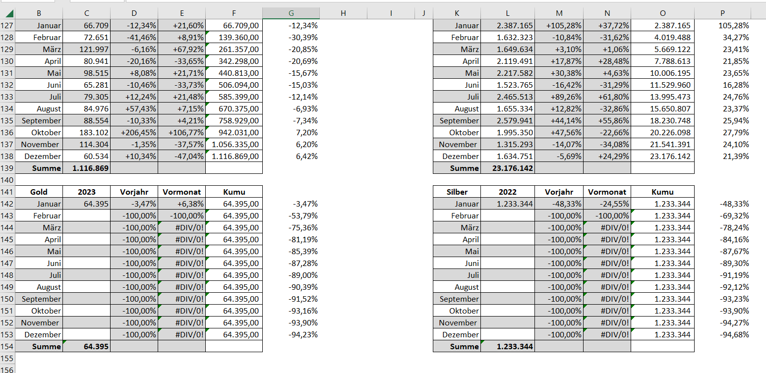Select the +105,28% Januar cell in column M

coord(559,26)
